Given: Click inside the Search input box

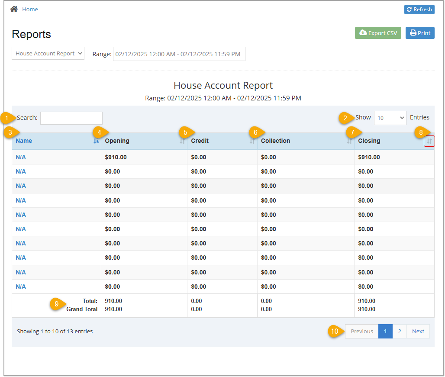Looking at the screenshot, I should (x=71, y=118).
